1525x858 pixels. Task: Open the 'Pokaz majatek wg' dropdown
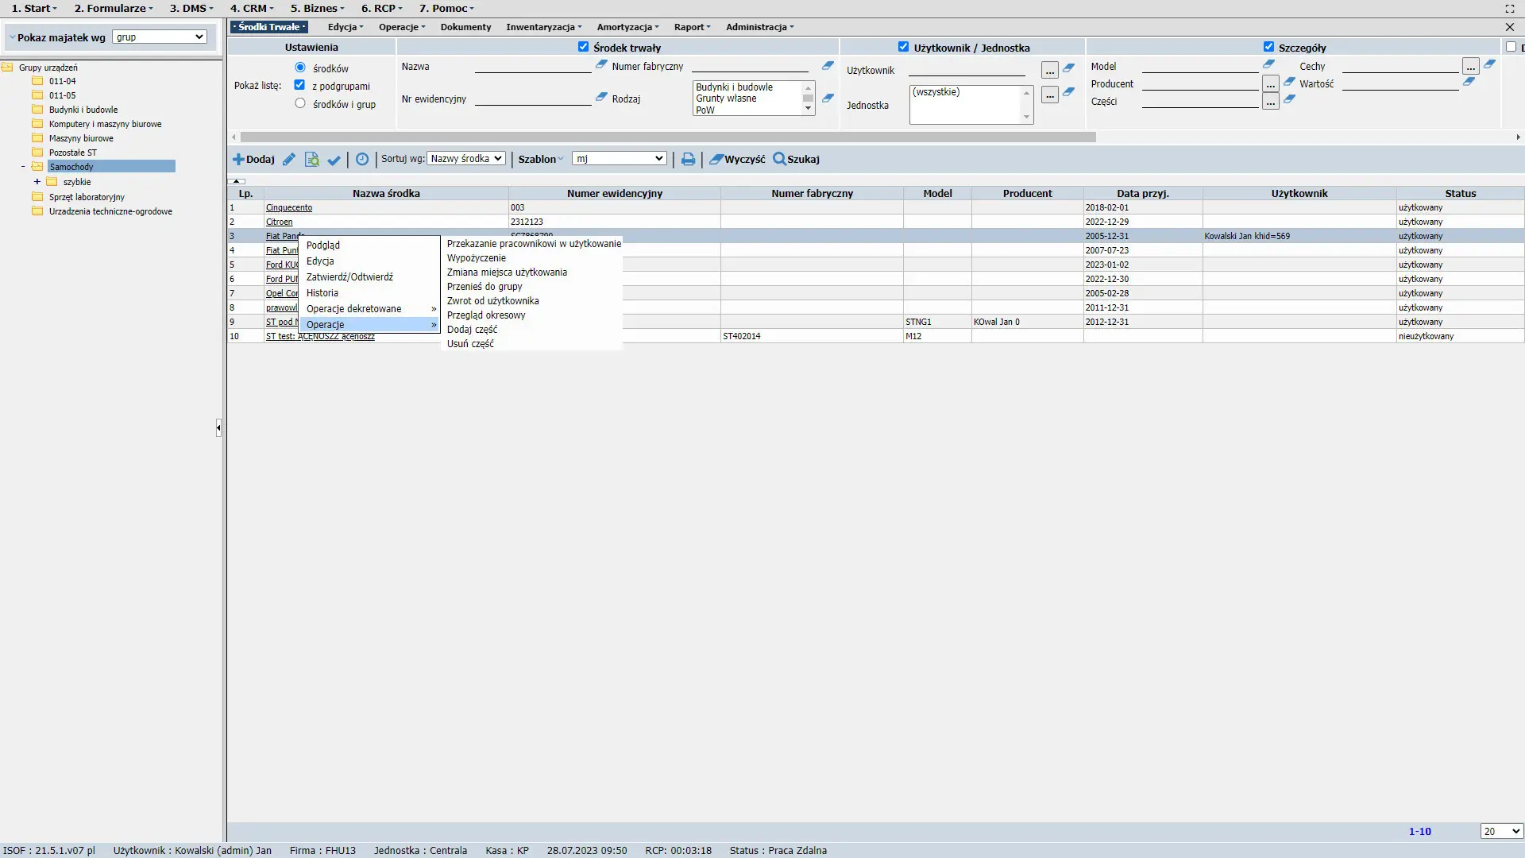click(x=160, y=37)
